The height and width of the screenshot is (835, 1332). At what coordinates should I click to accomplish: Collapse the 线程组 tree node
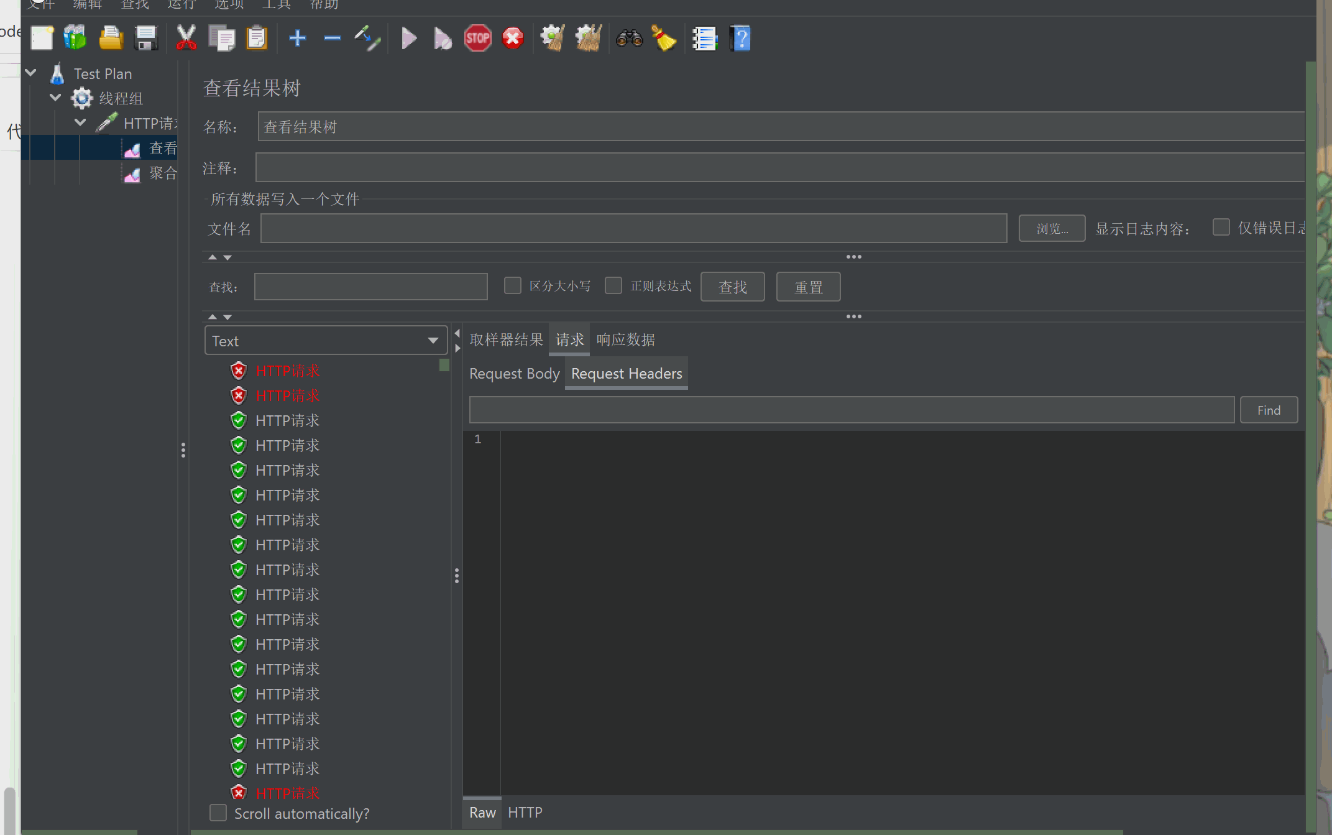click(x=55, y=98)
